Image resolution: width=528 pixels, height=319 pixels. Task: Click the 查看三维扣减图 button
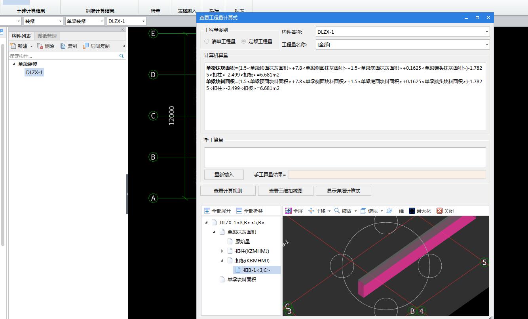(x=286, y=191)
